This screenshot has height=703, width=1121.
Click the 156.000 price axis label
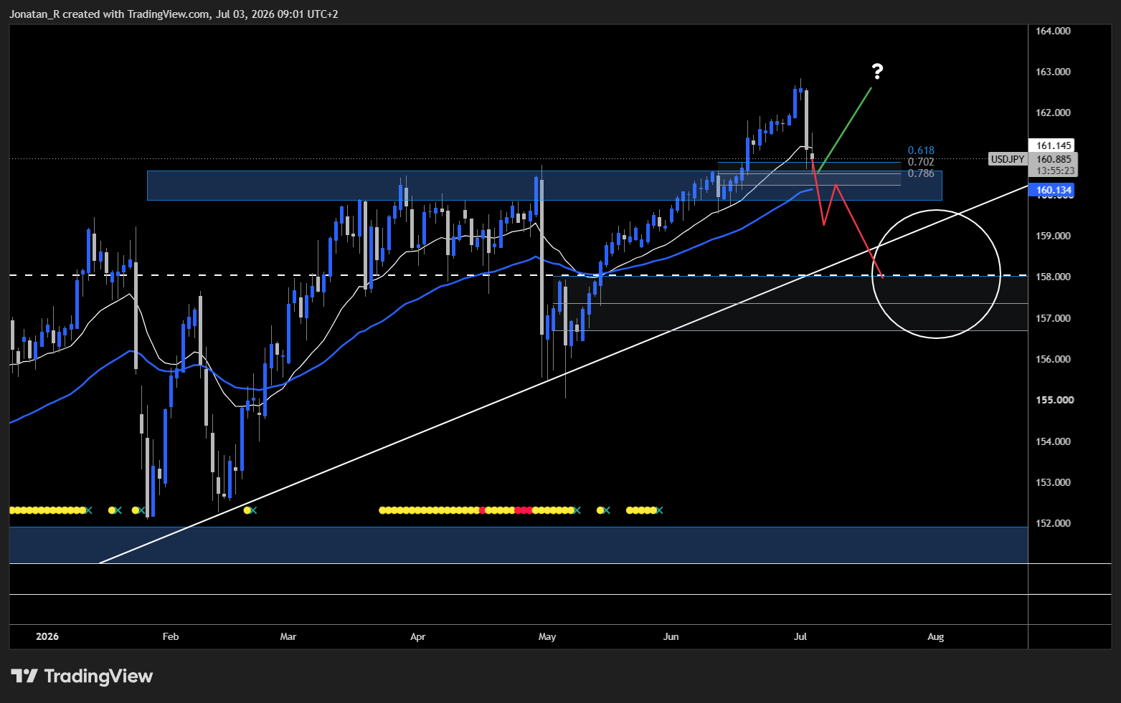[1053, 359]
